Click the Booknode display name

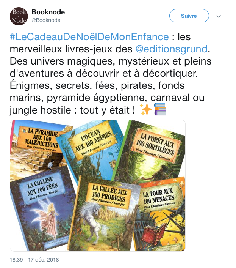pos(48,12)
